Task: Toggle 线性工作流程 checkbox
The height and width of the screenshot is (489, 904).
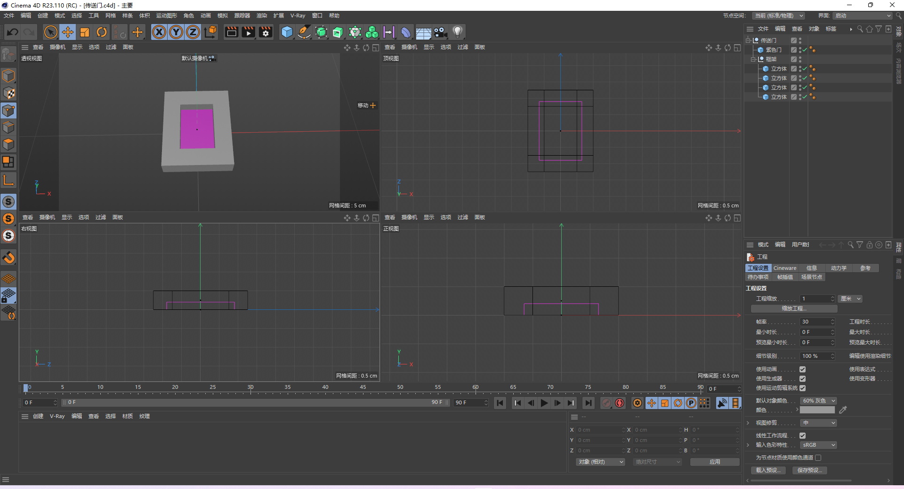Action: coord(802,435)
